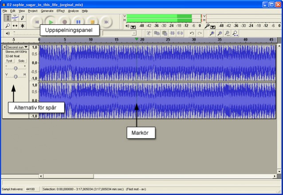This screenshot has width=283, height=195.
Task: Click the lower channel waveform
Action: (x=157, y=100)
